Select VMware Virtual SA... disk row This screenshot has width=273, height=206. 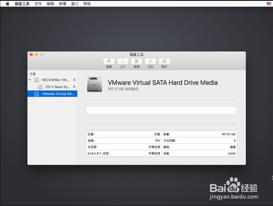(52, 94)
